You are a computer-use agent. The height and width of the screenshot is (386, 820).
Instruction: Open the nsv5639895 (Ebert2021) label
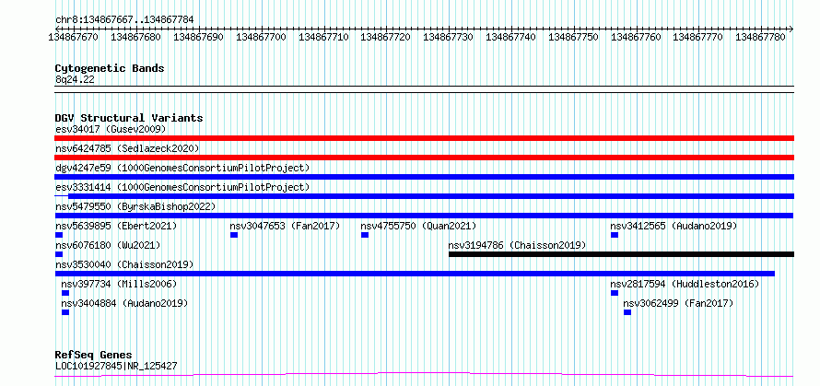point(116,226)
